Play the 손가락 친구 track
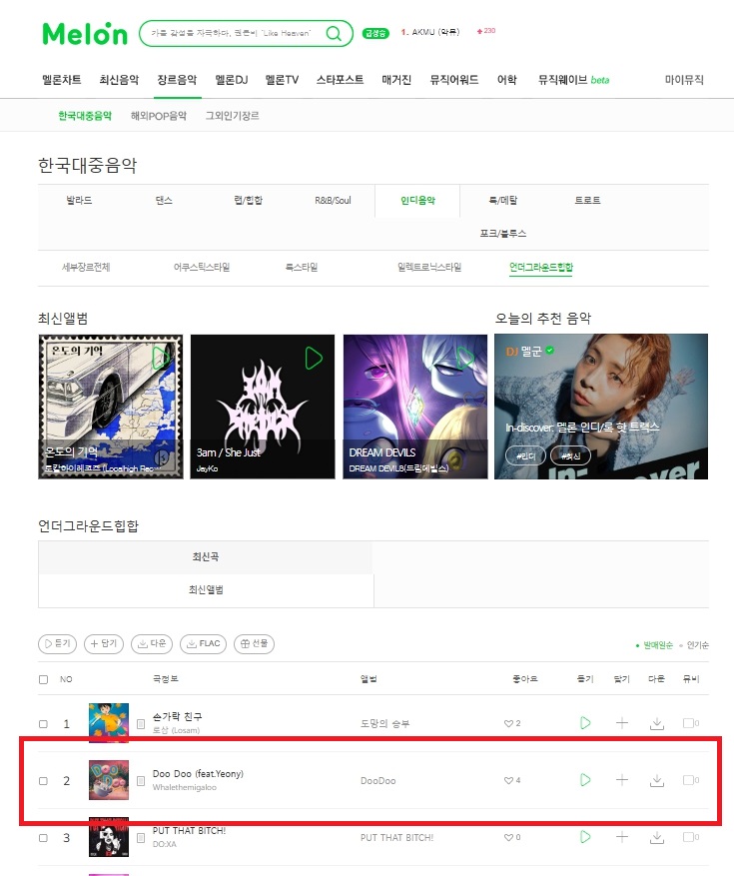The height and width of the screenshot is (876, 734). point(585,723)
